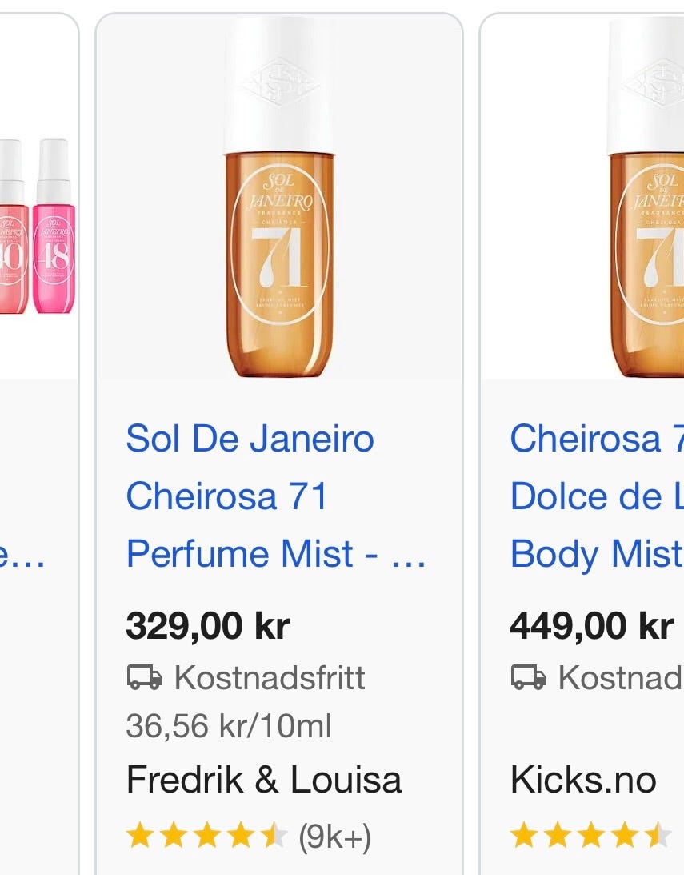This screenshot has width=684, height=875.
Task: Click the delivery truck icon beside Kostnadsfritt
Action: coord(144,677)
